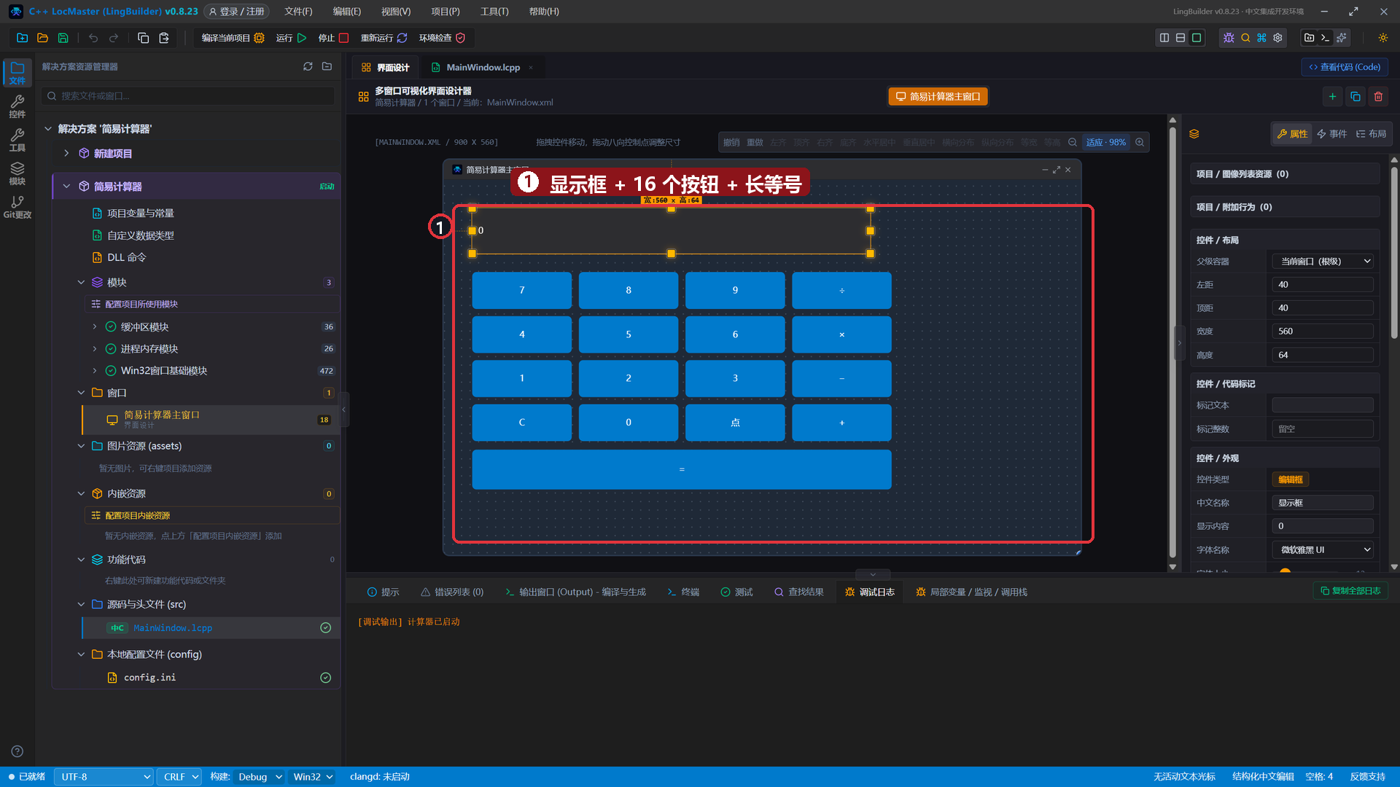Open the UTF-8 encoding dropdown
The height and width of the screenshot is (787, 1400).
click(104, 777)
